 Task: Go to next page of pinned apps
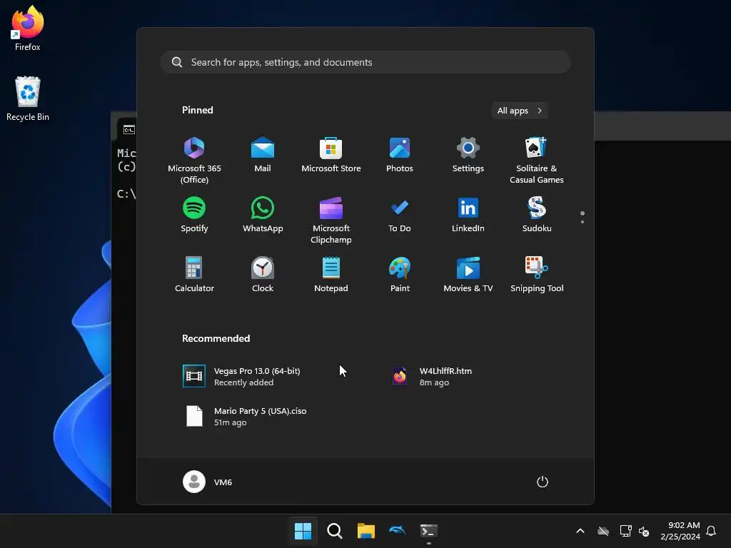pos(583,222)
